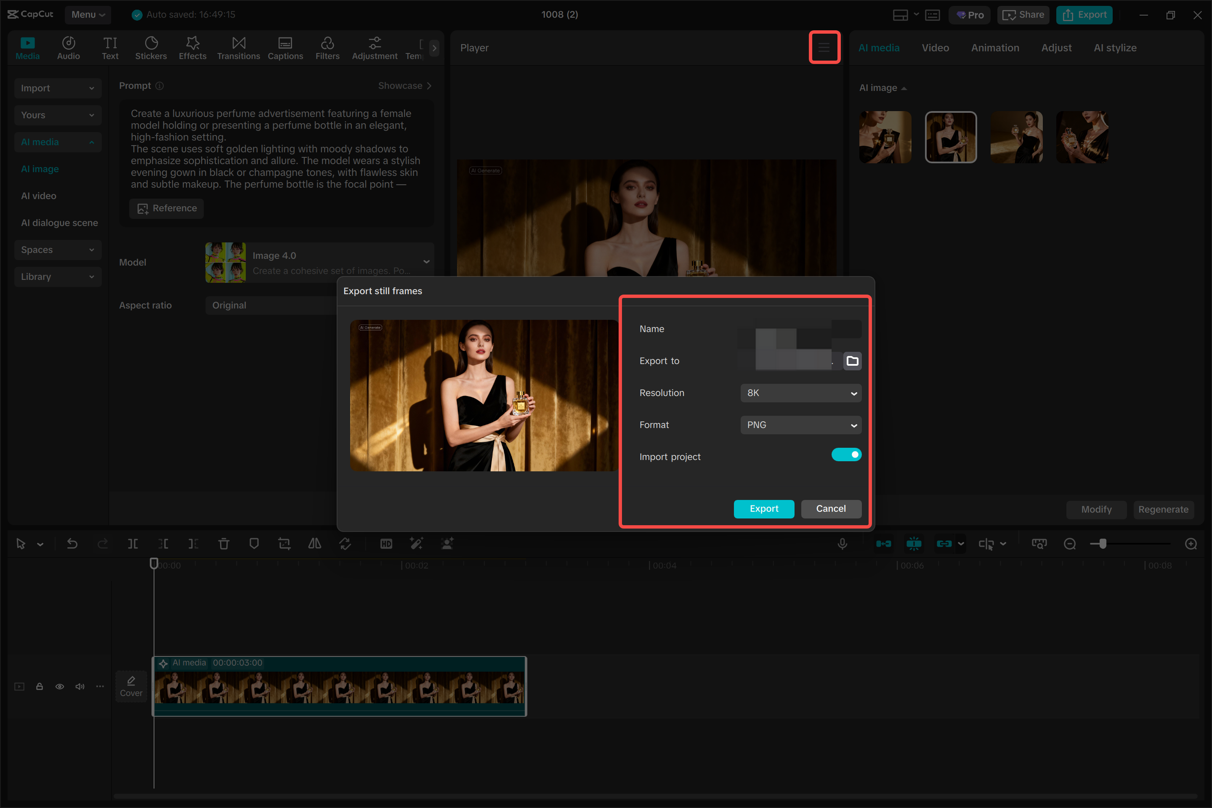Viewport: 1212px width, 808px height.
Task: Open the folder picker beside Export to
Action: click(x=852, y=361)
